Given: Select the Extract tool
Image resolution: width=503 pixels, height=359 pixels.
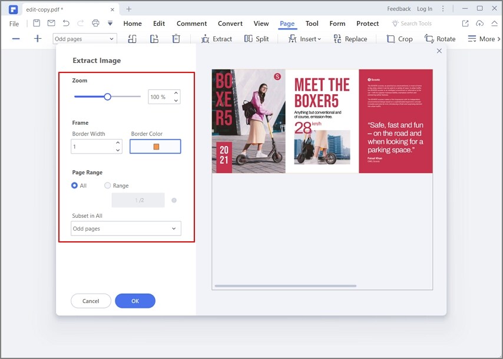Looking at the screenshot, I should pyautogui.click(x=217, y=39).
